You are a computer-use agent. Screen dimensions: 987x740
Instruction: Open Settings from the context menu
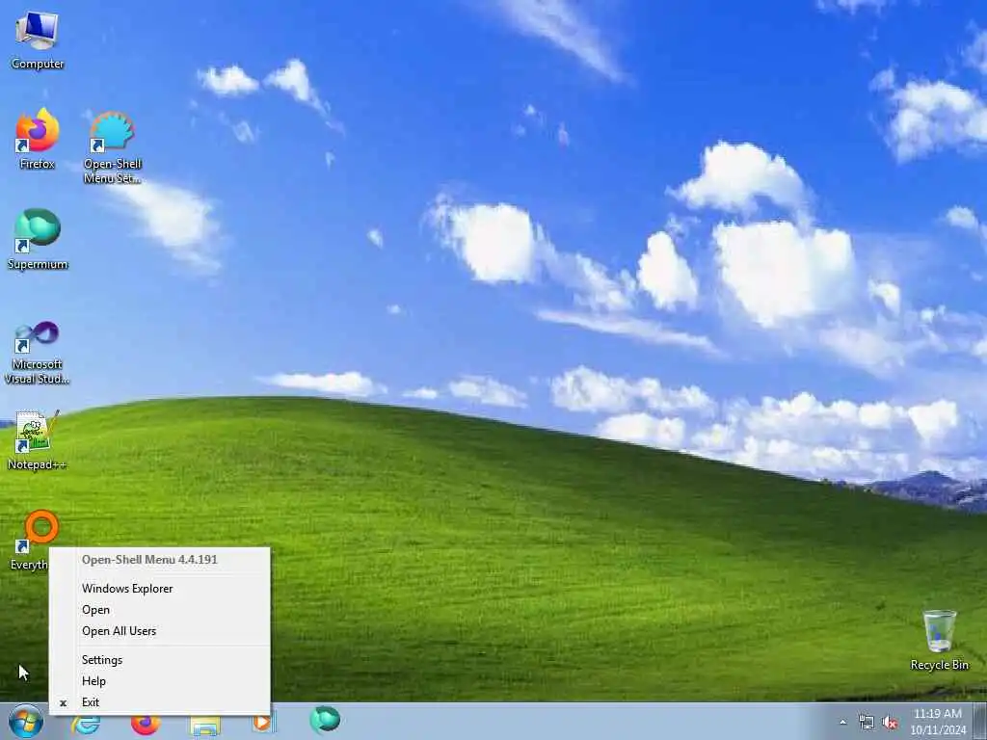coord(160,660)
